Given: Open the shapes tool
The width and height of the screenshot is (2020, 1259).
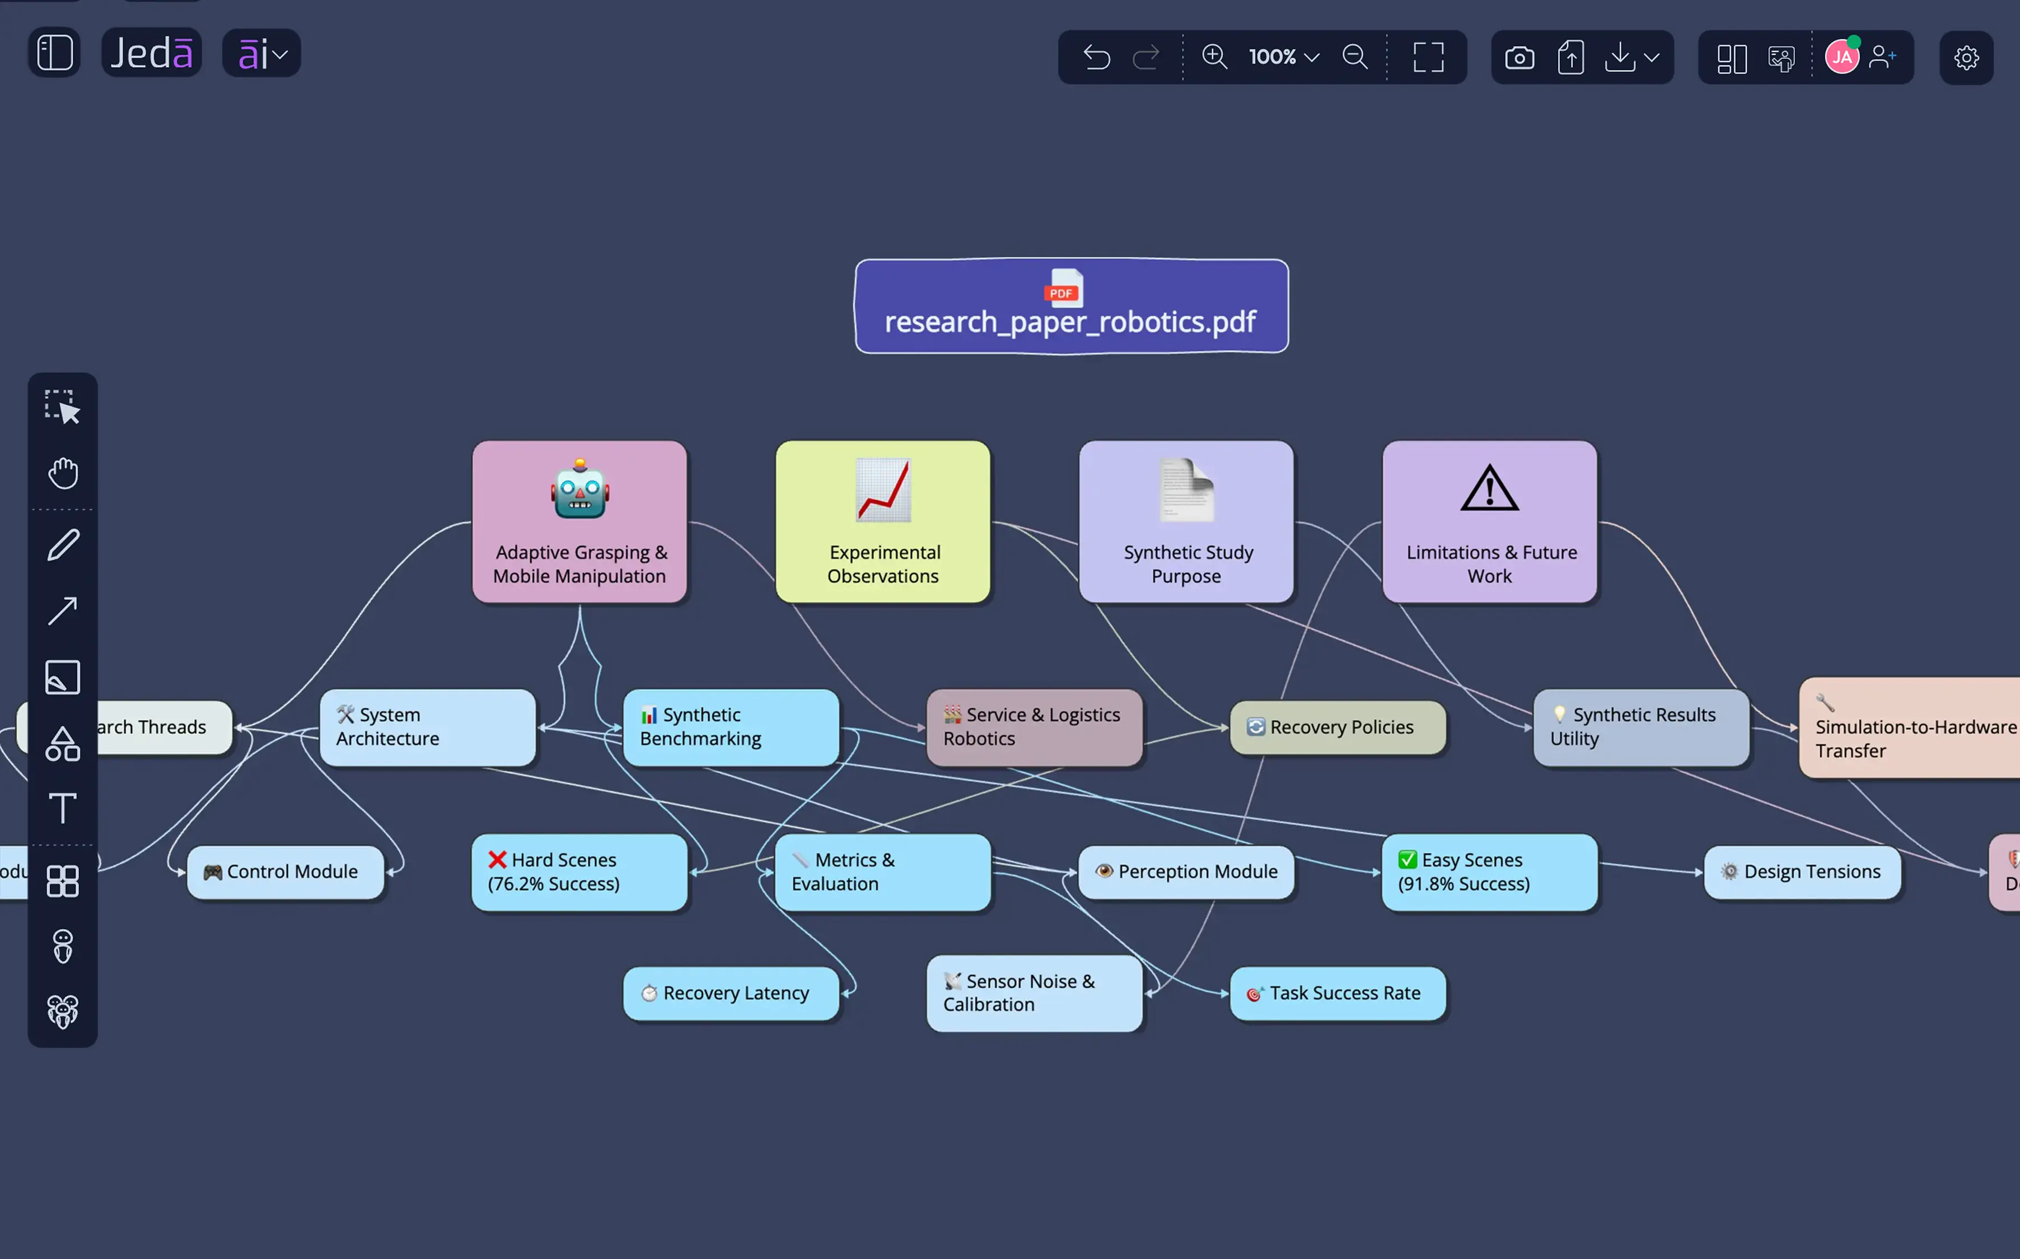Looking at the screenshot, I should (62, 744).
